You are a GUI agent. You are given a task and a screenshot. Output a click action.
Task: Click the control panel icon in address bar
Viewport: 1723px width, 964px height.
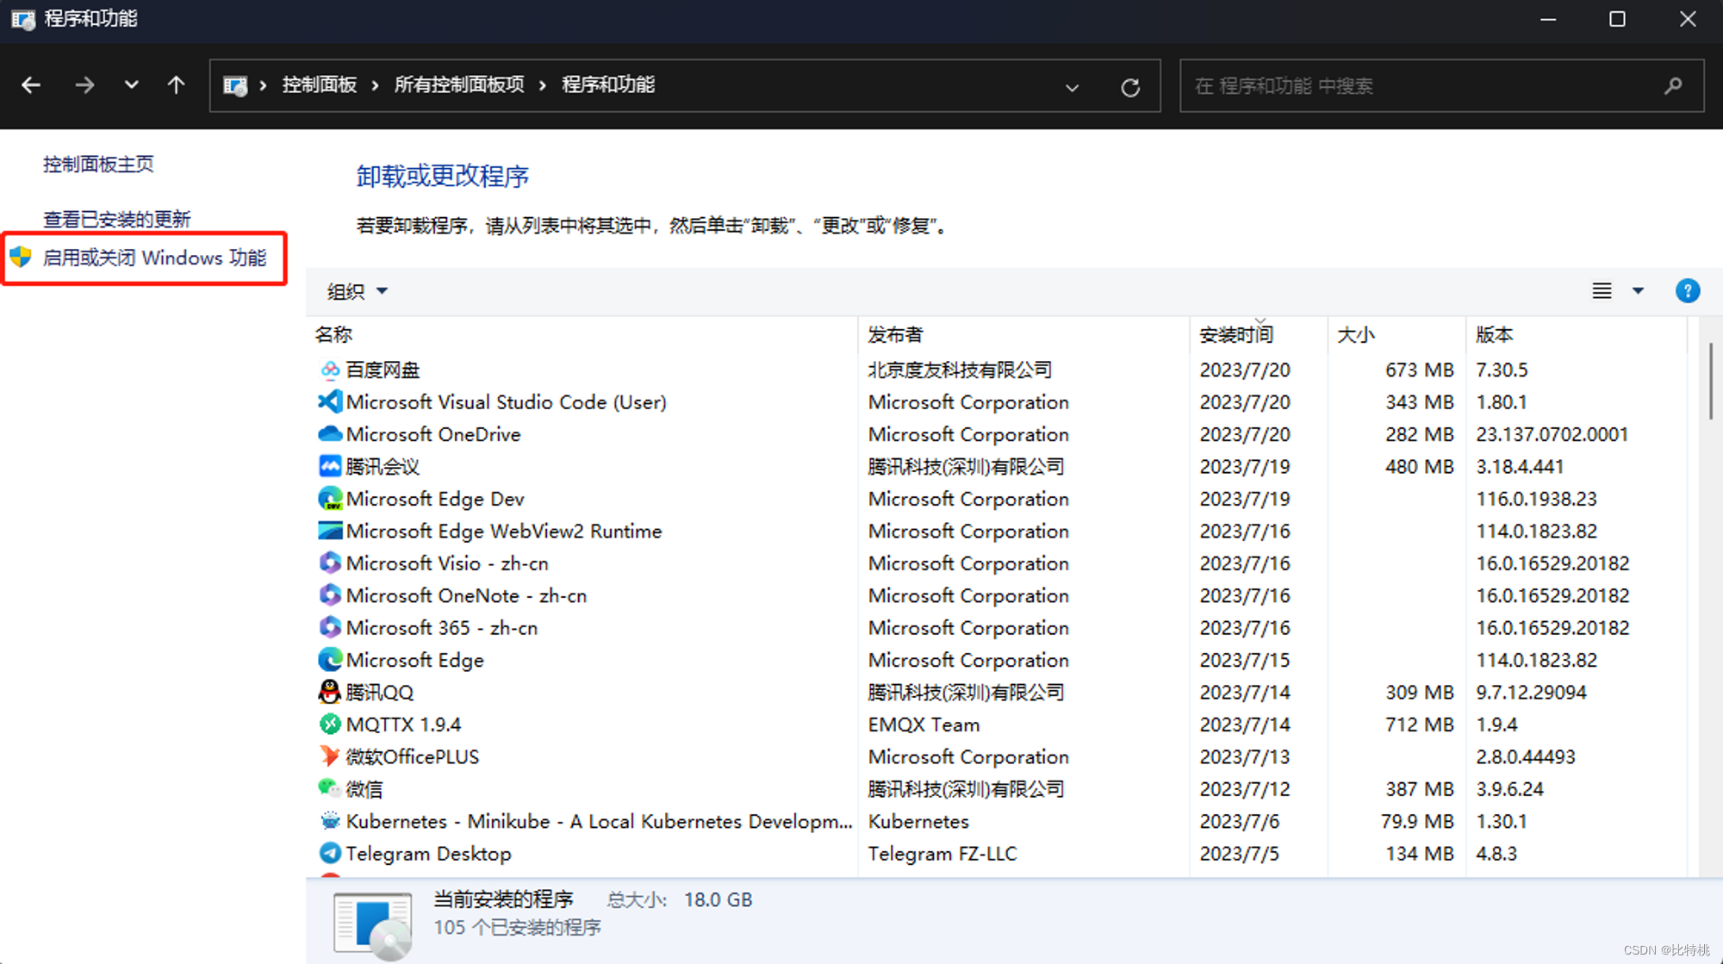[235, 85]
